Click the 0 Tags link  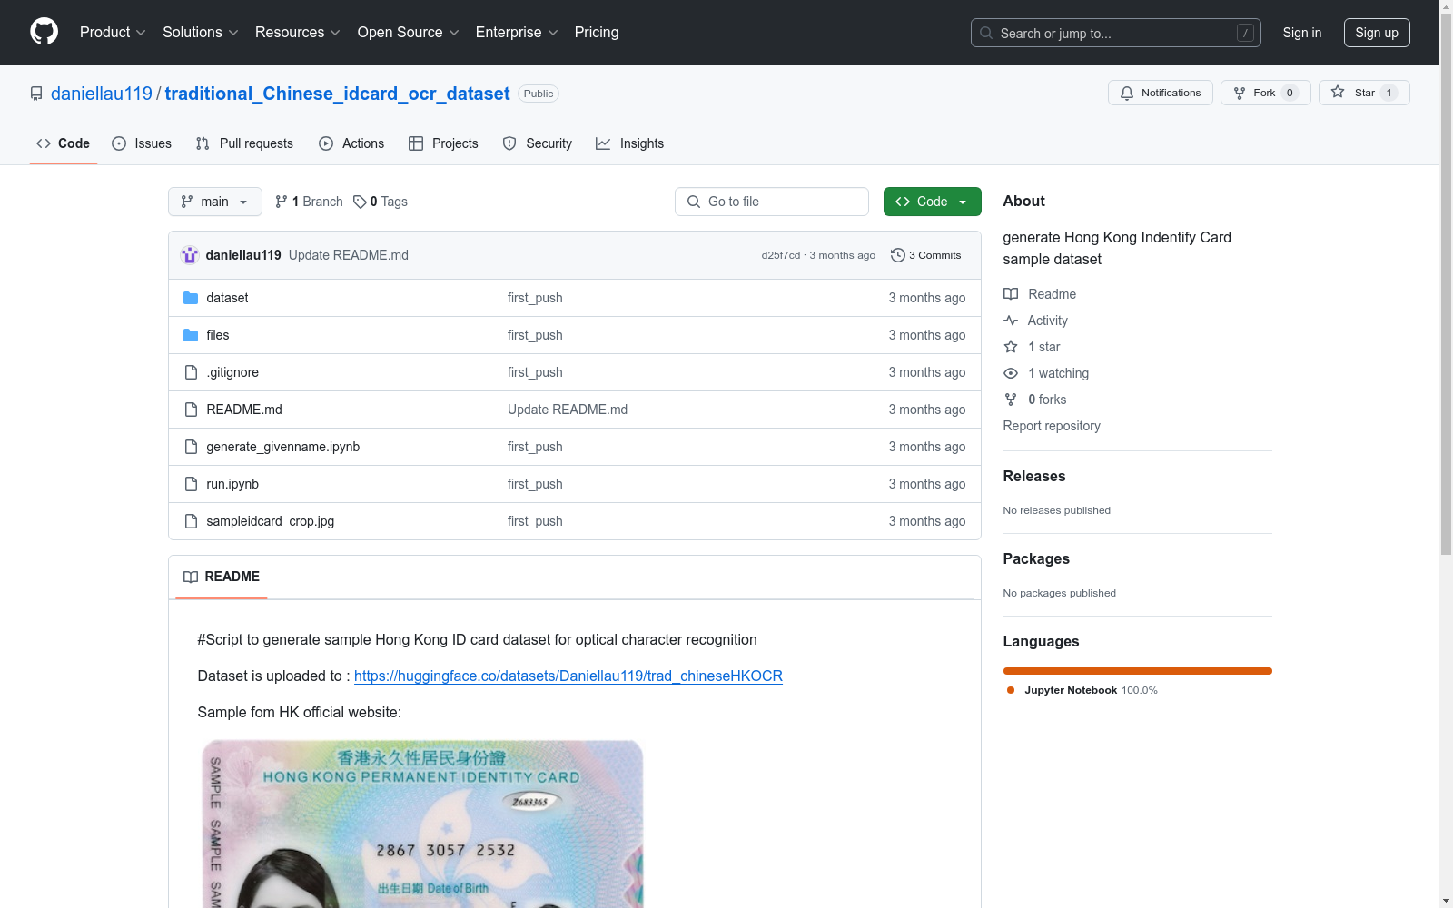[x=381, y=202]
